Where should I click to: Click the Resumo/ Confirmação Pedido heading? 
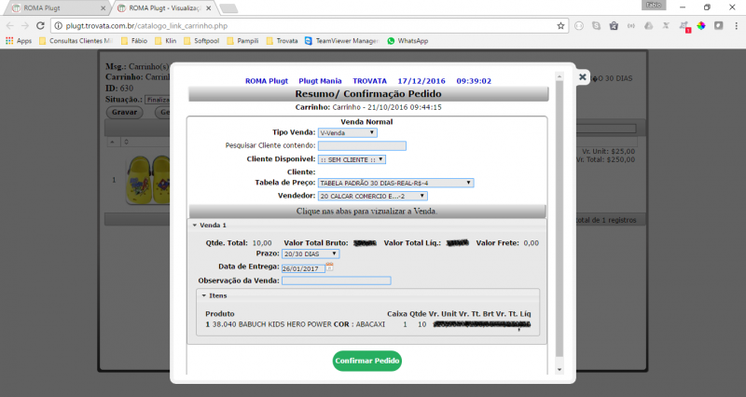tap(368, 94)
